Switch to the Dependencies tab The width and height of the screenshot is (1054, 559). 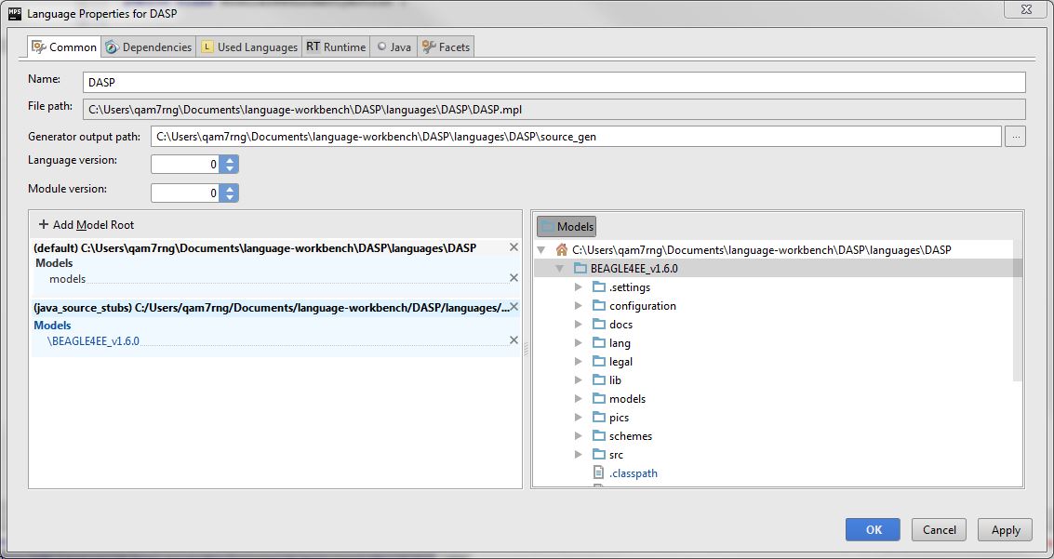tap(148, 47)
